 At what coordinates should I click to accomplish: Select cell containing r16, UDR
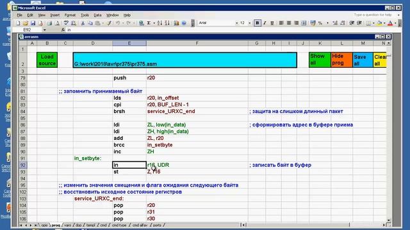click(197, 165)
